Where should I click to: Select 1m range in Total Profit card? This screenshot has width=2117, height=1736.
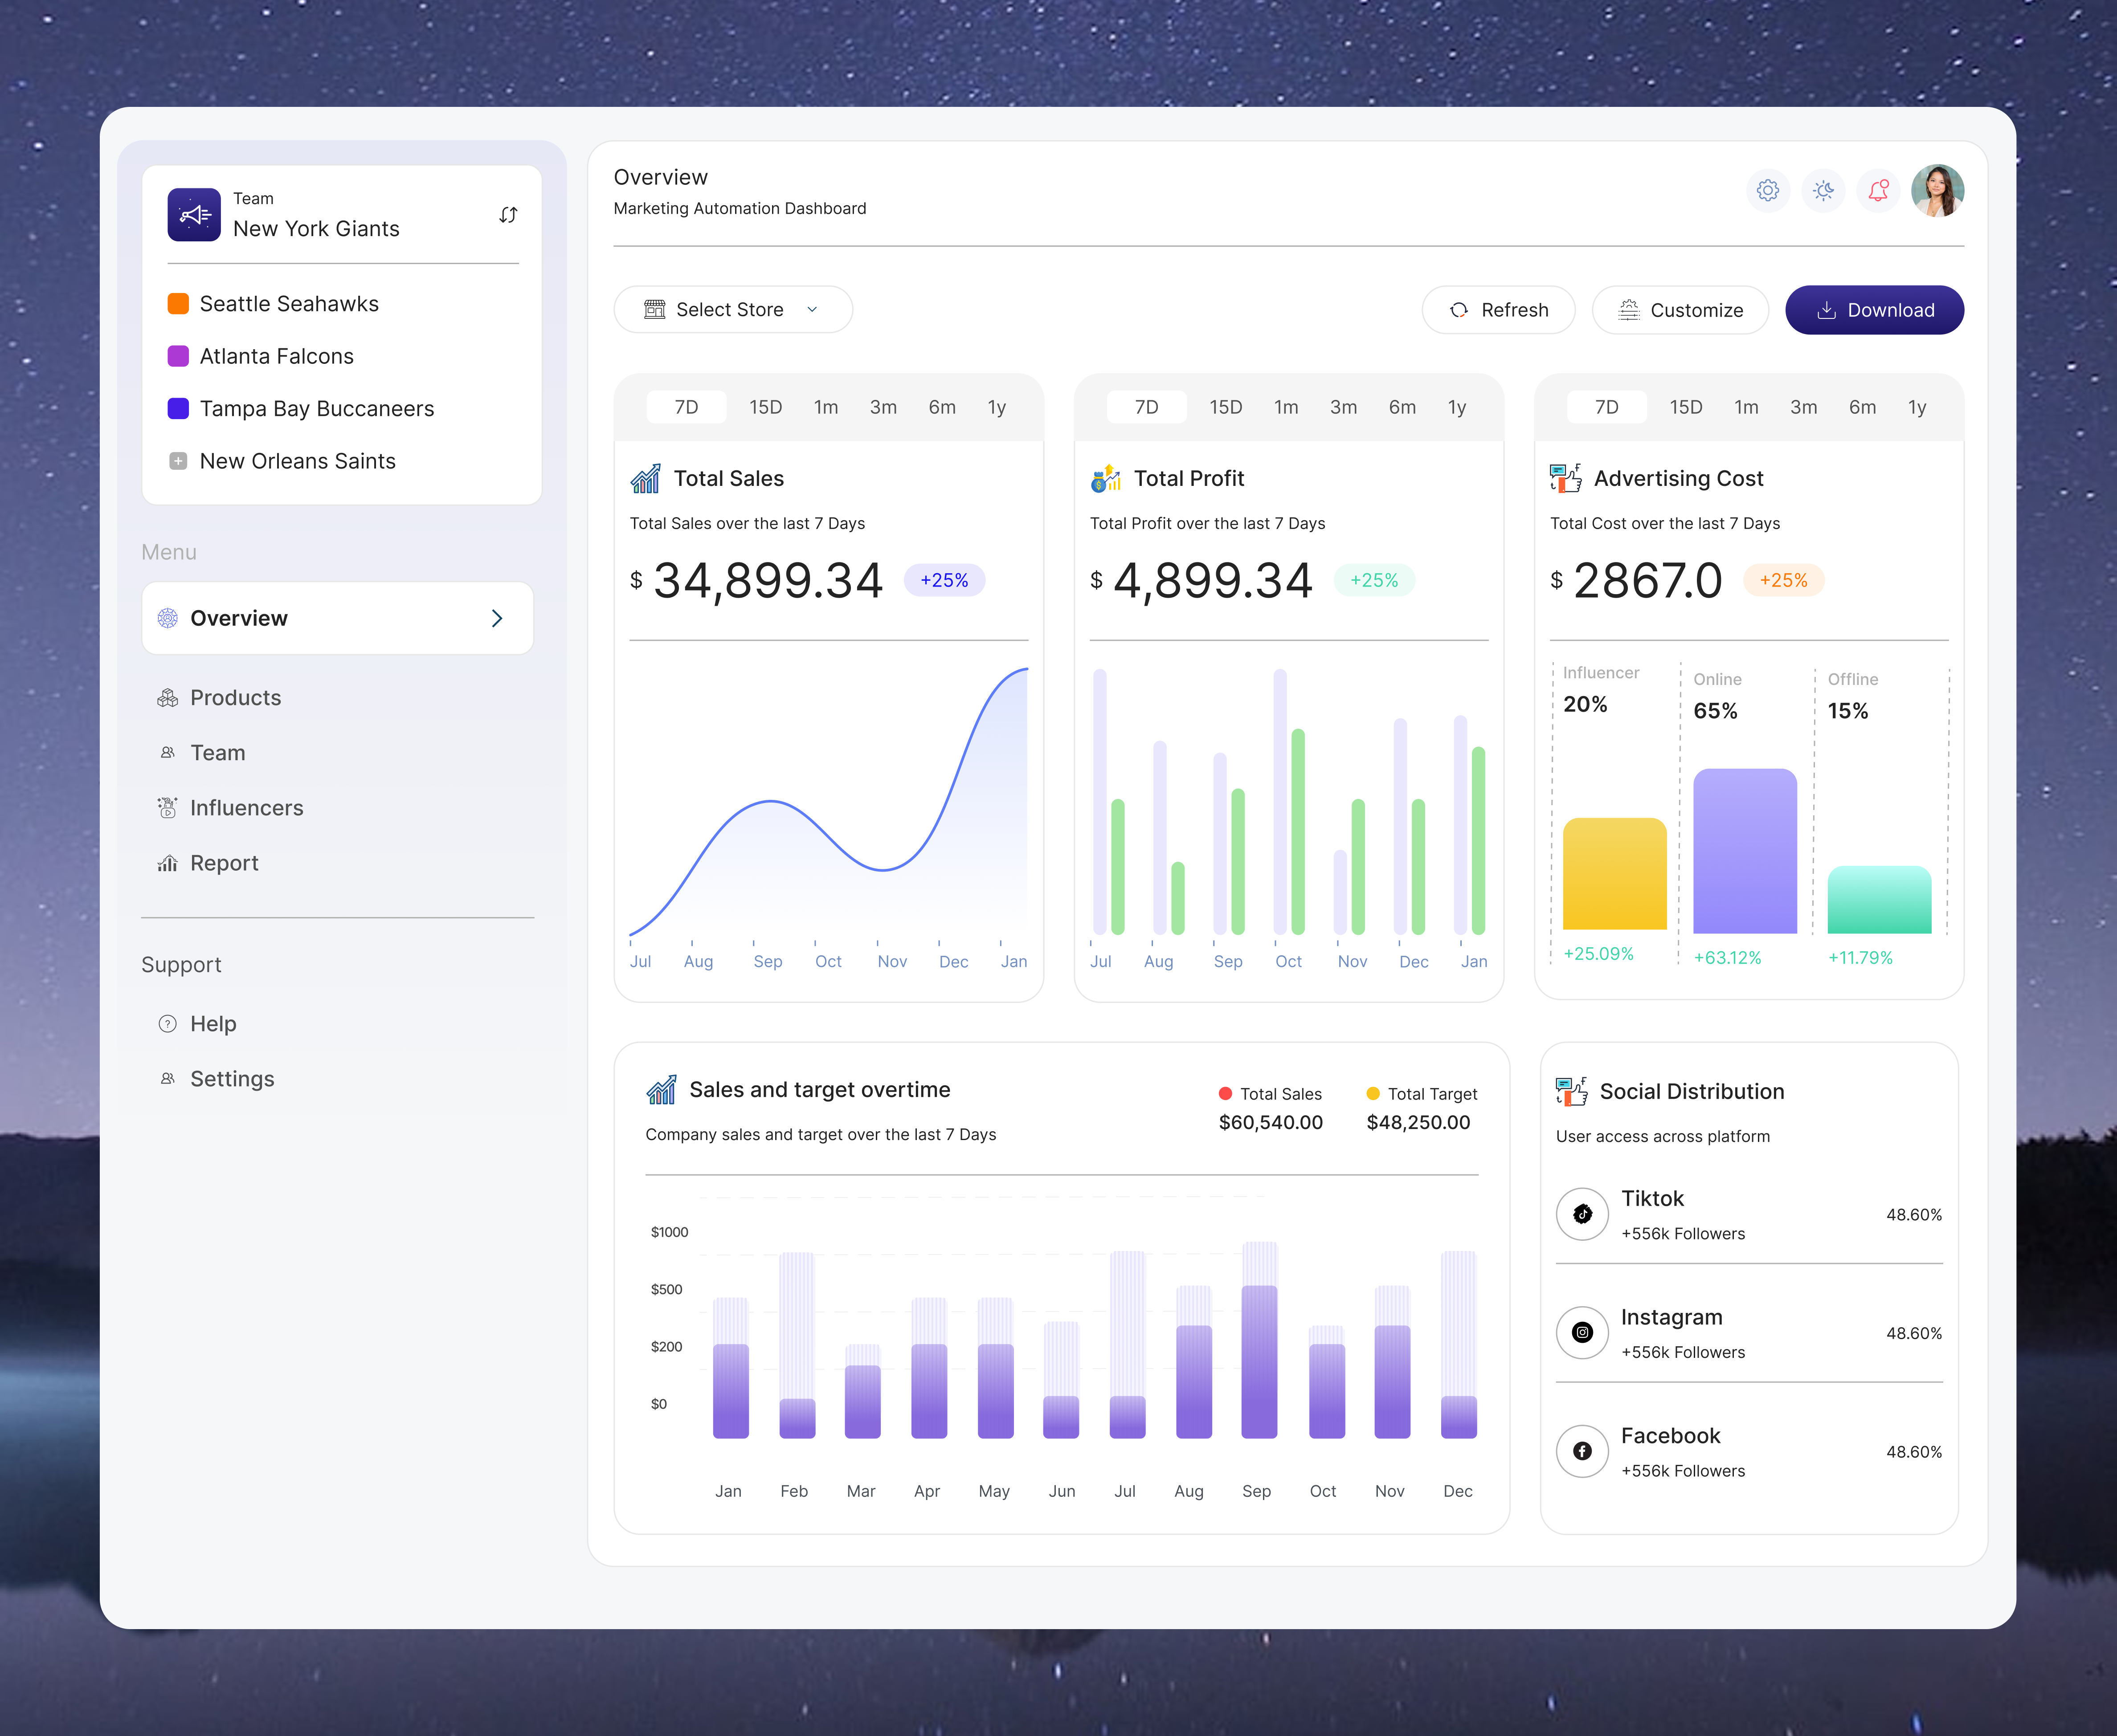point(1287,407)
